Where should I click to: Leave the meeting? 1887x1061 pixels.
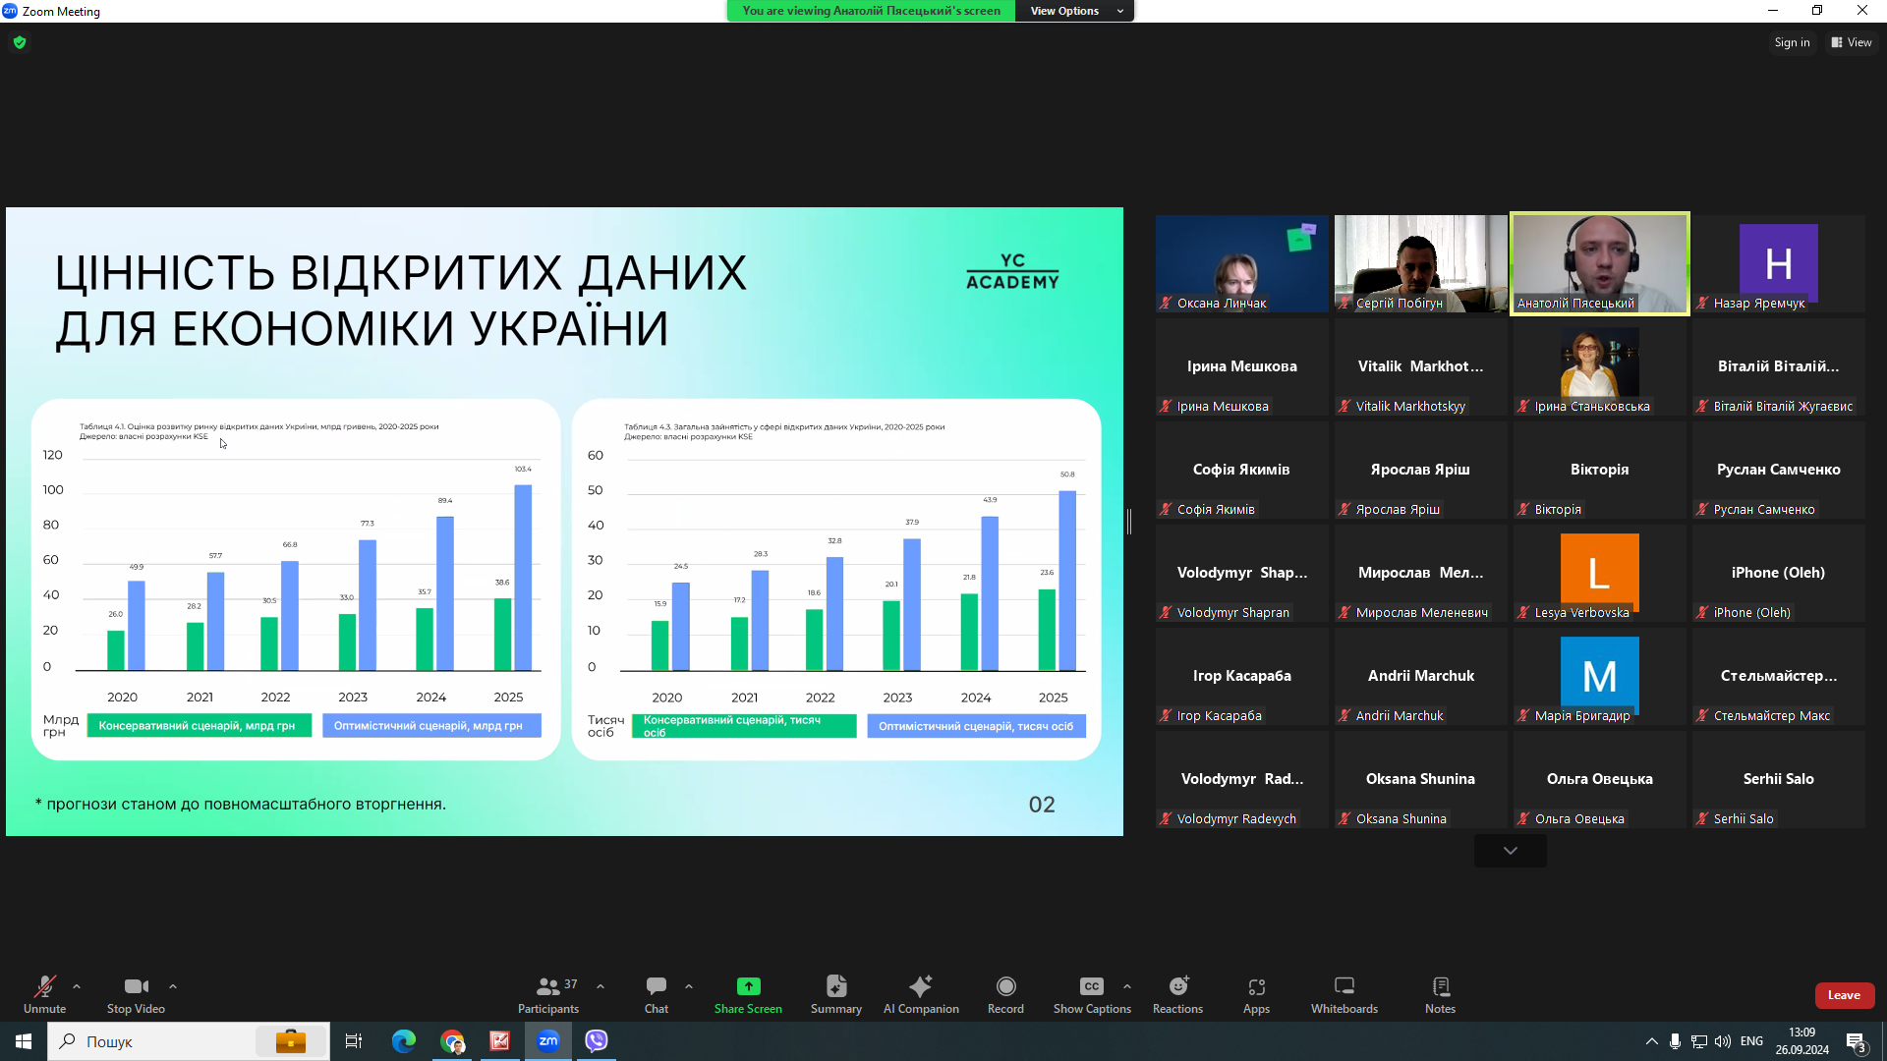tap(1844, 995)
